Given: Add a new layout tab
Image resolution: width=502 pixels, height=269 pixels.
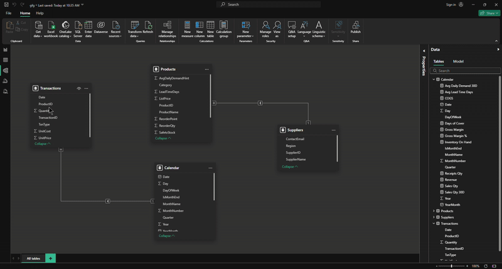Looking at the screenshot, I should pyautogui.click(x=50, y=258).
